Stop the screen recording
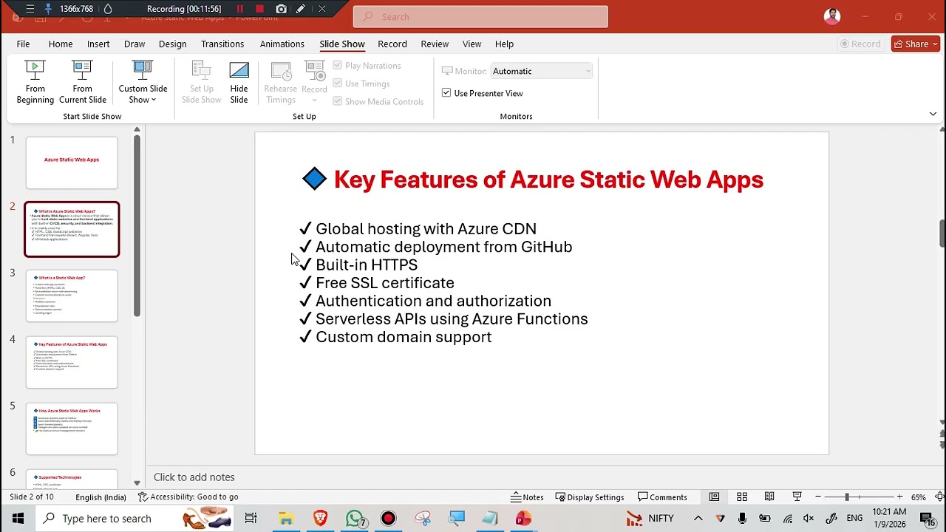This screenshot has height=532, width=946. (x=259, y=9)
